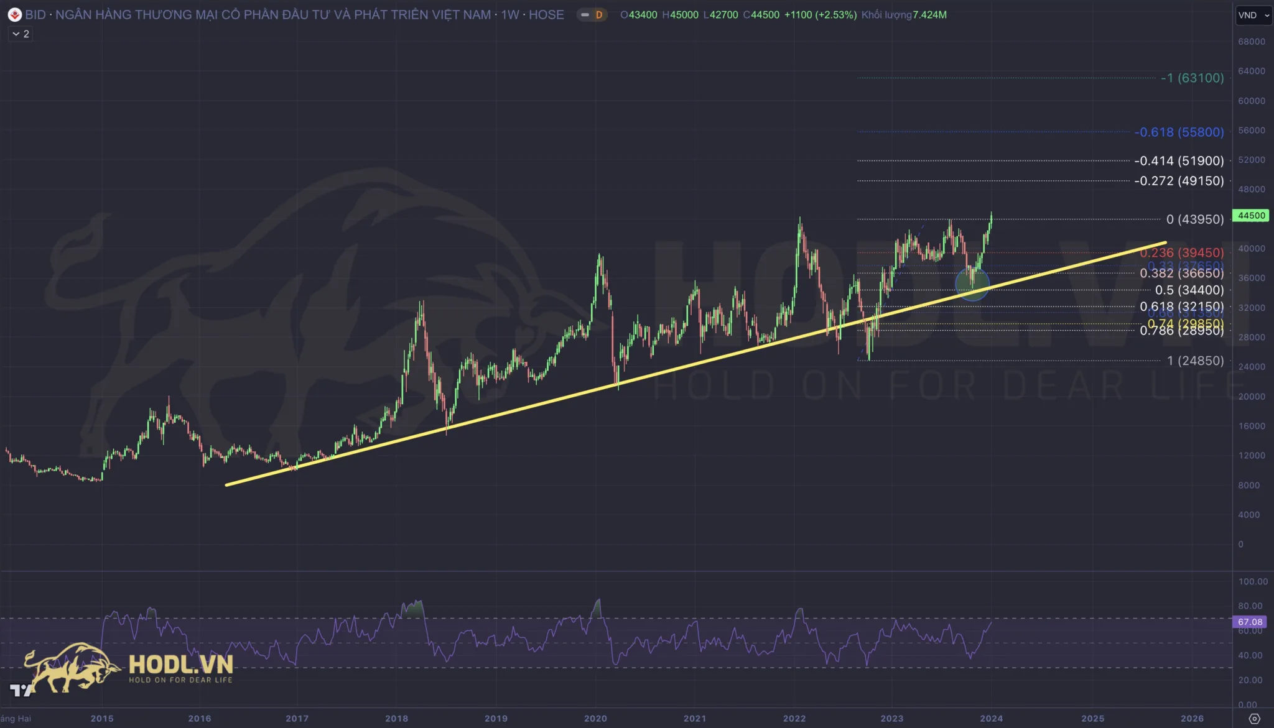Click the 2024 marker on time axis
This screenshot has height=728, width=1274.
[x=991, y=719]
